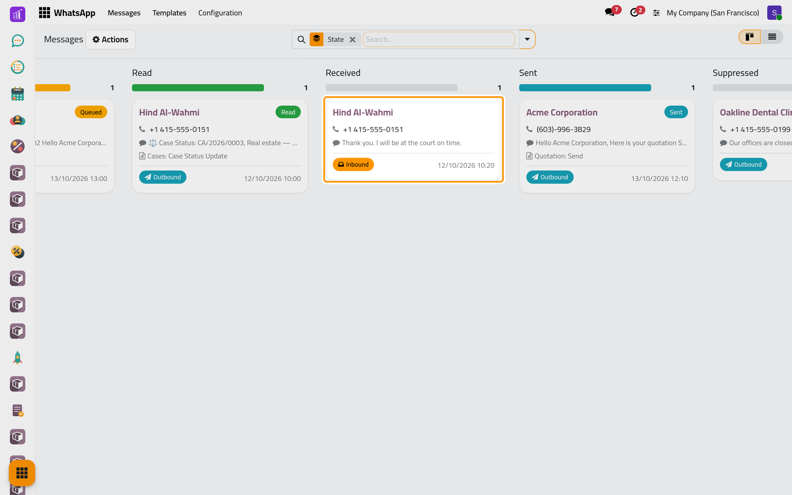
Task: Click the WhatsApp app title
Action: 74,13
